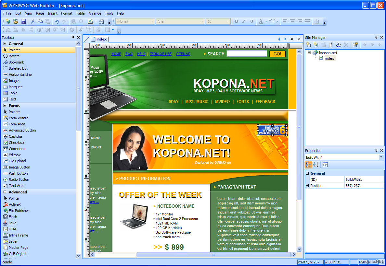Underline the selected text
Image resolution: width=386 pixels, height=266 pixels.
point(251,21)
